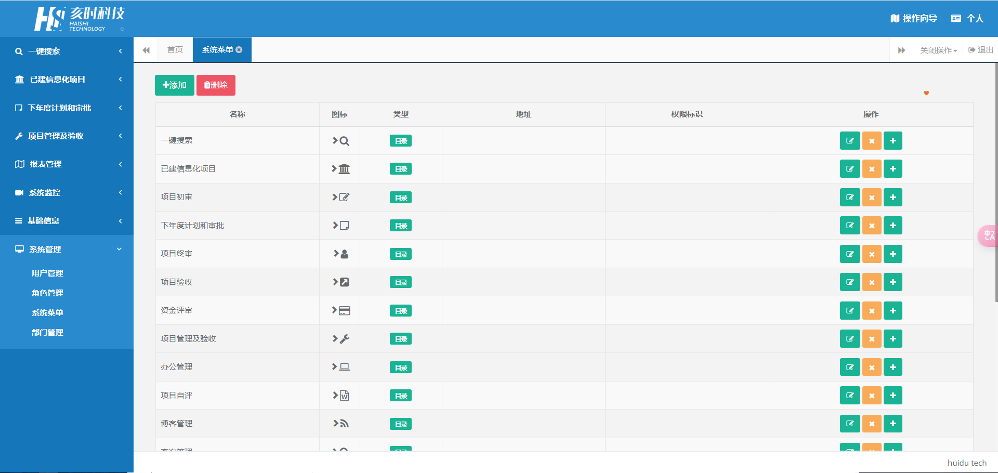This screenshot has height=473, width=998.
Task: Expand the 一键搜索 table row chevron
Action: 335,140
